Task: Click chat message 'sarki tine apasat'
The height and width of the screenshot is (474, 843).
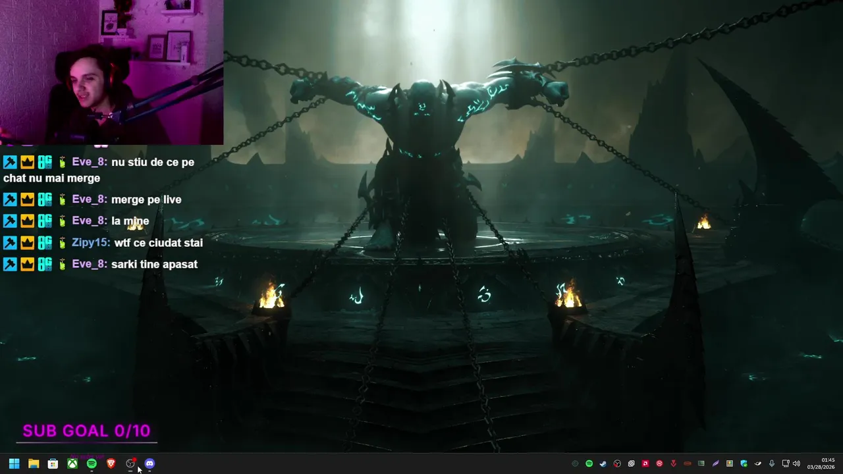Action: [155, 264]
